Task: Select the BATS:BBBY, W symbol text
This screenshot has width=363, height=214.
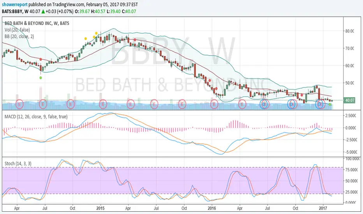Action: point(15,11)
